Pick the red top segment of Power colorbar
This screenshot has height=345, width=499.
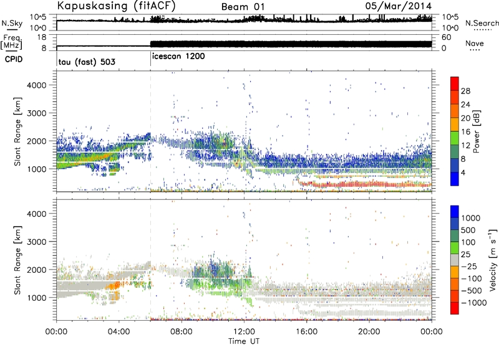click(x=455, y=83)
